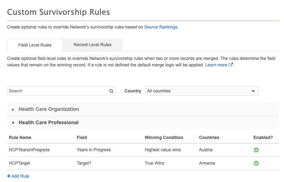This screenshot has width=284, height=182.
Task: Expand the Health Care Organization section
Action: tap(49, 109)
